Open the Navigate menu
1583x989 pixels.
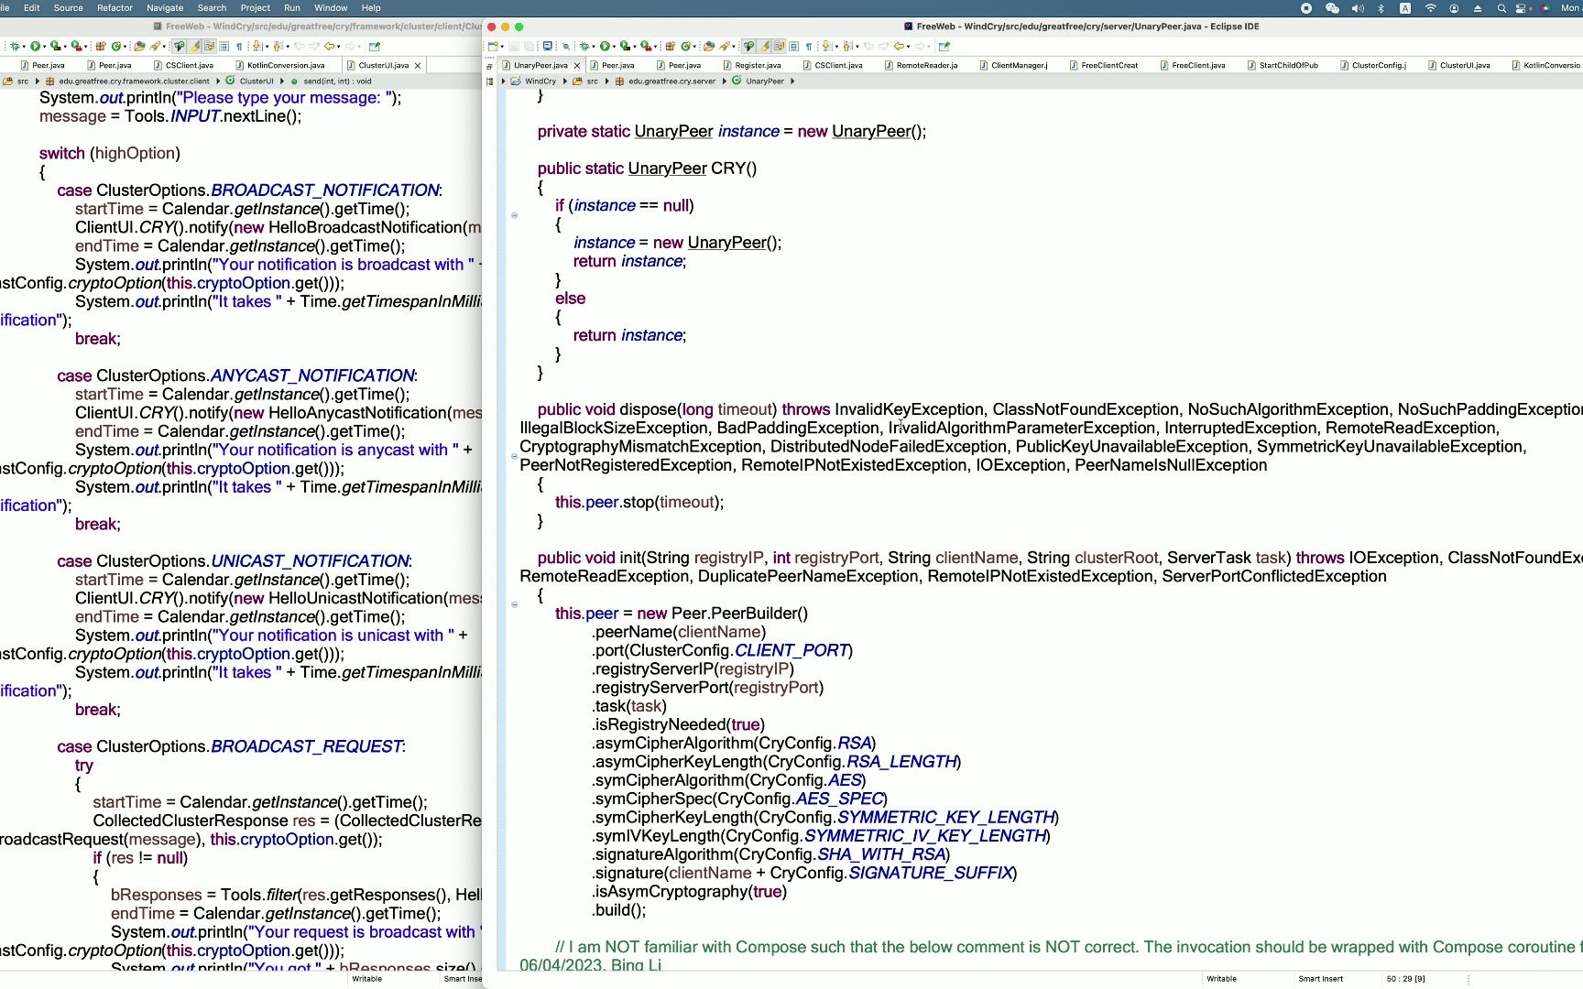pyautogui.click(x=165, y=7)
